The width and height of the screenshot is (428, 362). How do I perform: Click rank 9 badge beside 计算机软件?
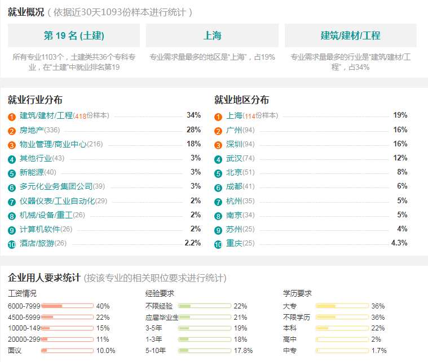12,230
